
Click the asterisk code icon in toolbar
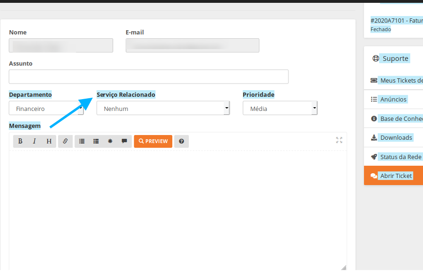pyautogui.click(x=110, y=141)
